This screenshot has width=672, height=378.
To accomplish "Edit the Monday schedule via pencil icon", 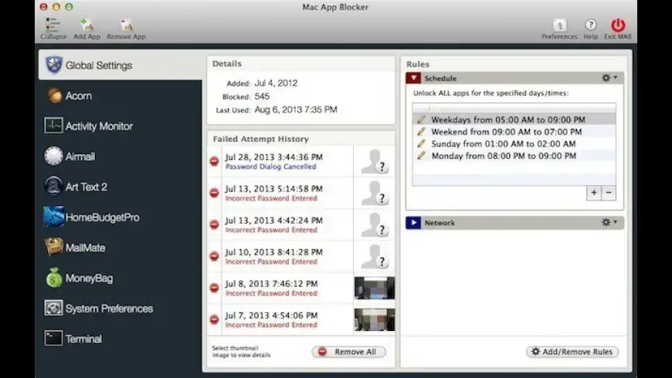I will click(x=421, y=155).
